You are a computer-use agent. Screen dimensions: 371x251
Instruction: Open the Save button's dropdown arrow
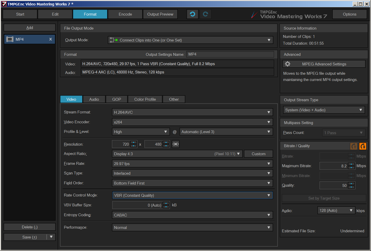51,237
